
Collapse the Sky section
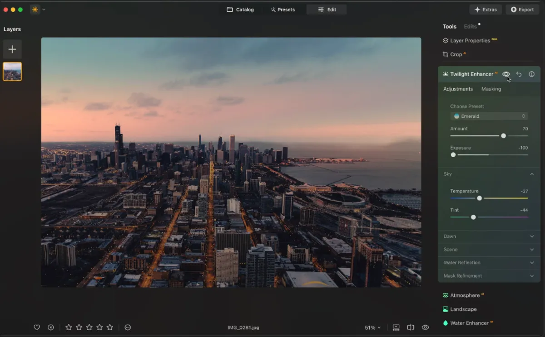(x=531, y=174)
